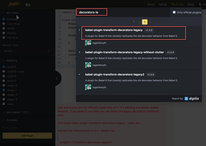This screenshot has width=206, height=146.
Task: Click 'None added' plugins text
Action: [10, 127]
